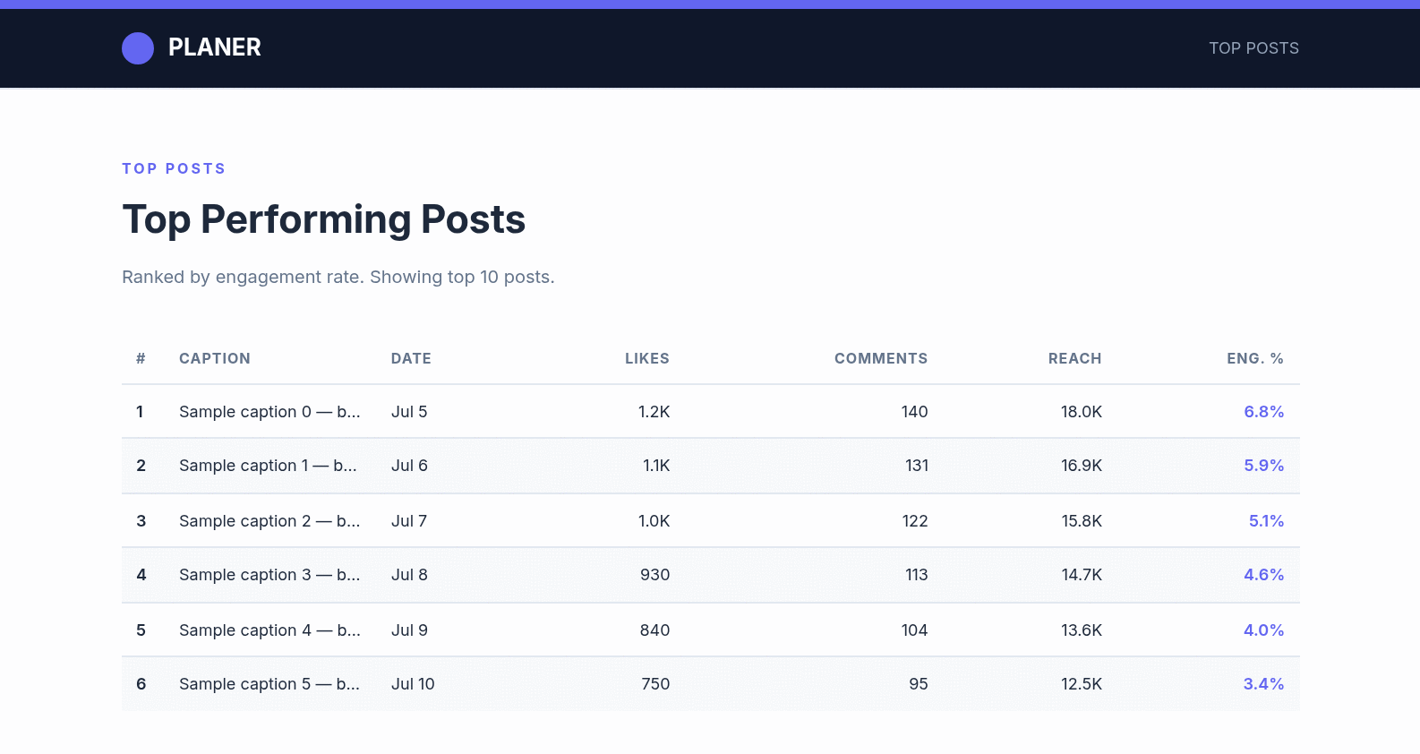This screenshot has height=754, width=1420.
Task: Open the TOP POSTS navigation link
Action: [1253, 48]
